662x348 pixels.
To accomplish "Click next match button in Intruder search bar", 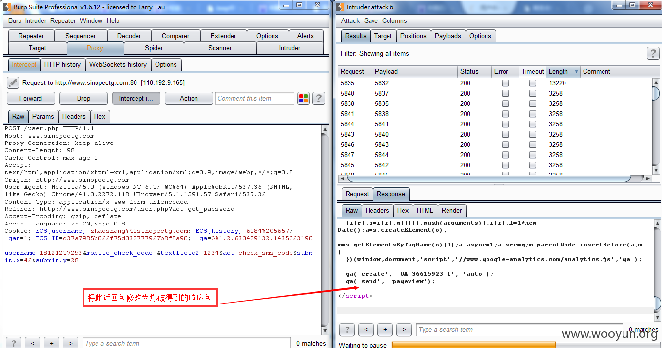I will click(x=404, y=330).
